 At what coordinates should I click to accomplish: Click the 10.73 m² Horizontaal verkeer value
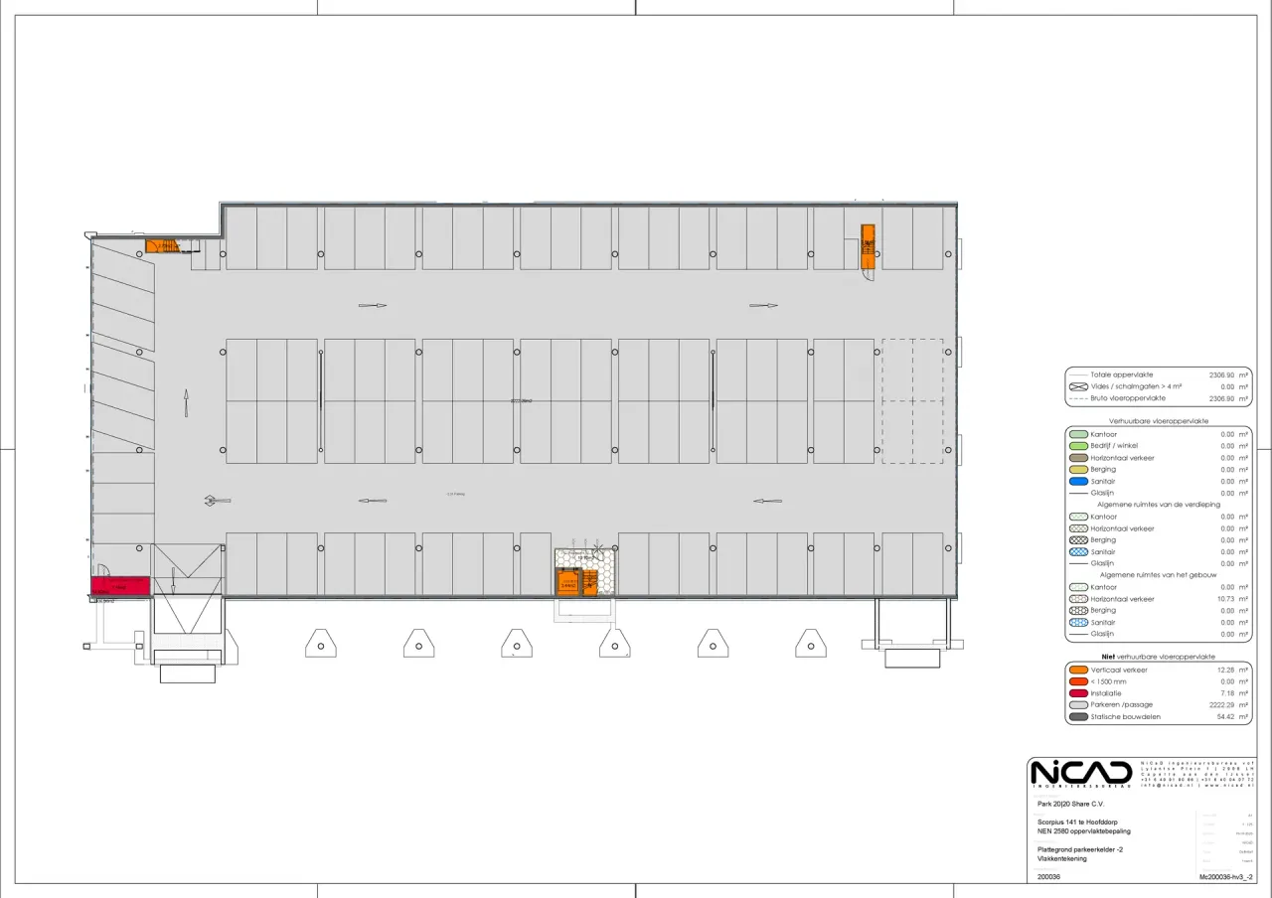coord(1226,599)
